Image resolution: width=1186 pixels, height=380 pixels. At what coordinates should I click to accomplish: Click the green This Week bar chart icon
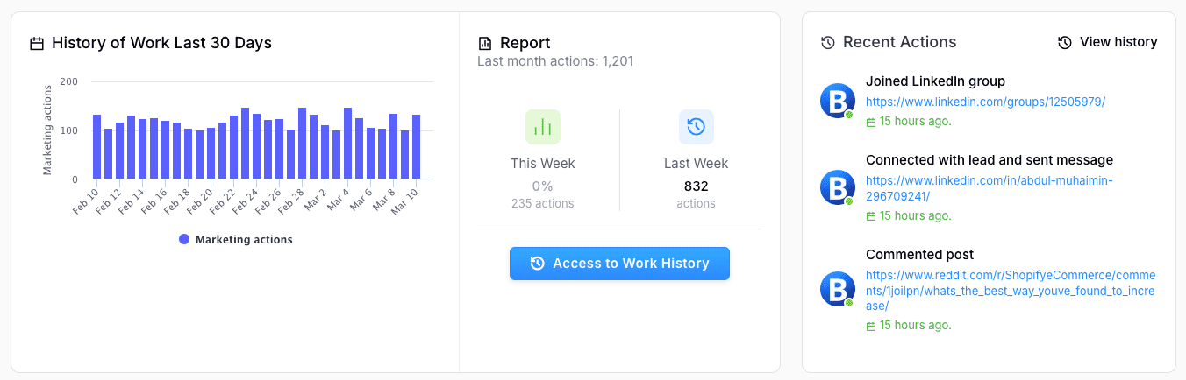(x=543, y=127)
